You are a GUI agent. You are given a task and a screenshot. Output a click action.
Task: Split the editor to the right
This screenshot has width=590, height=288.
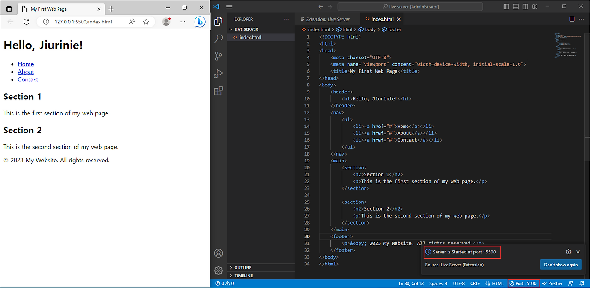[x=572, y=19]
